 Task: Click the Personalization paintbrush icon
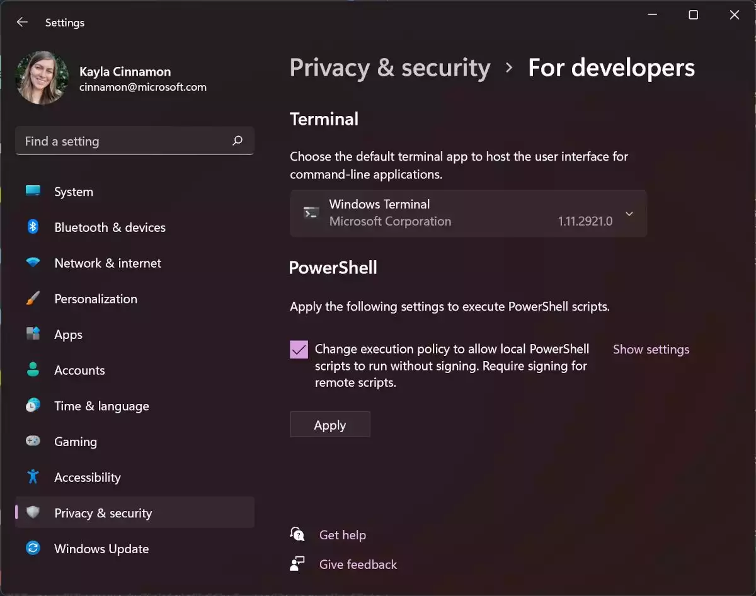pos(33,298)
